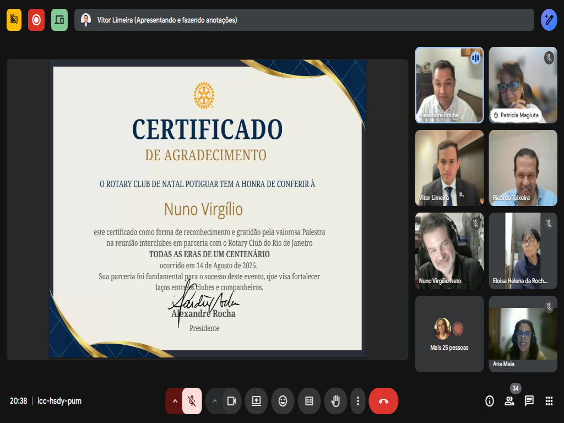Expand audio settings arrow beside microphone
This screenshot has height=423, width=564.
click(x=175, y=401)
